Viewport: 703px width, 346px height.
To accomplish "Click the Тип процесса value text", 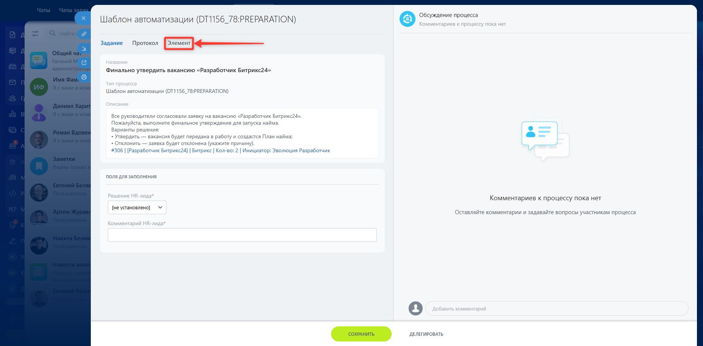I will coord(167,91).
